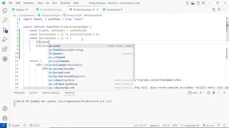
Task: Open the Selection menu
Action: coord(29,3)
